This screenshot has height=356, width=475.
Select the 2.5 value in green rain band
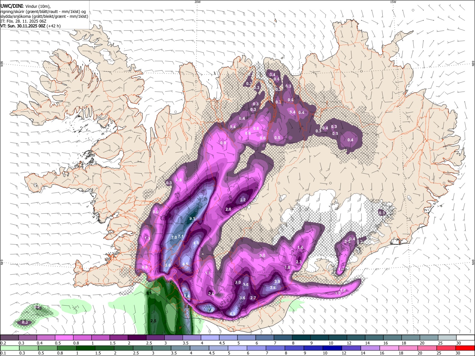coord(153,321)
